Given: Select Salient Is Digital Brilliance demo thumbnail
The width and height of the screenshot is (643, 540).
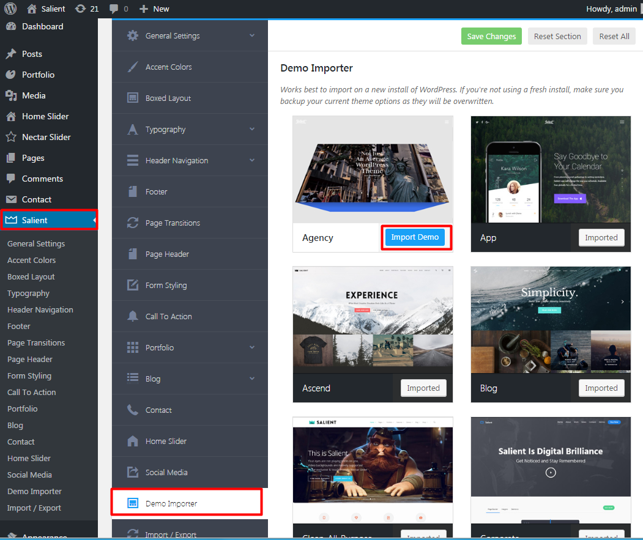Looking at the screenshot, I should point(551,470).
